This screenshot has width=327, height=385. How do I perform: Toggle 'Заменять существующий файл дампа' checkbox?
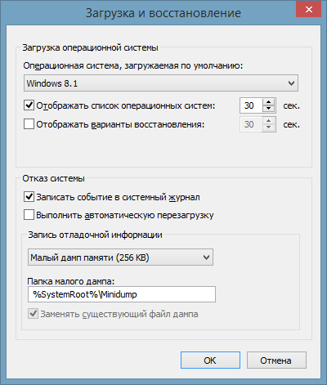tap(34, 314)
